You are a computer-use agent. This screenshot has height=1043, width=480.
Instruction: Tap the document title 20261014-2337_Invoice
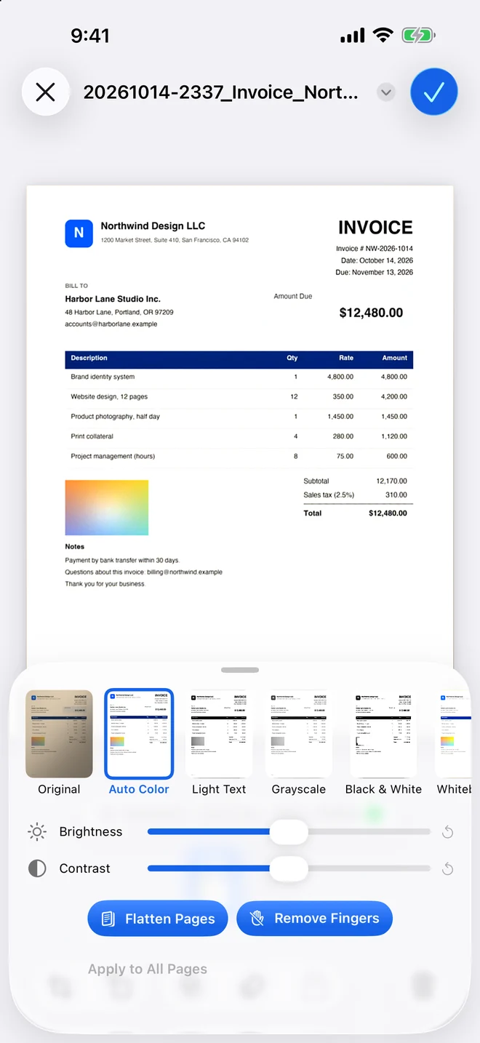click(x=220, y=92)
